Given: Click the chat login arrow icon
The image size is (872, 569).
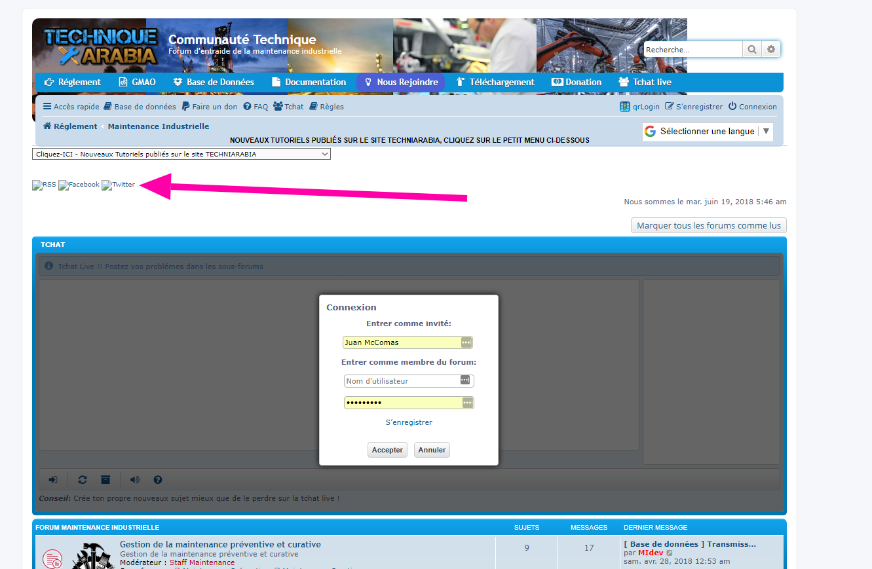Looking at the screenshot, I should tap(53, 480).
